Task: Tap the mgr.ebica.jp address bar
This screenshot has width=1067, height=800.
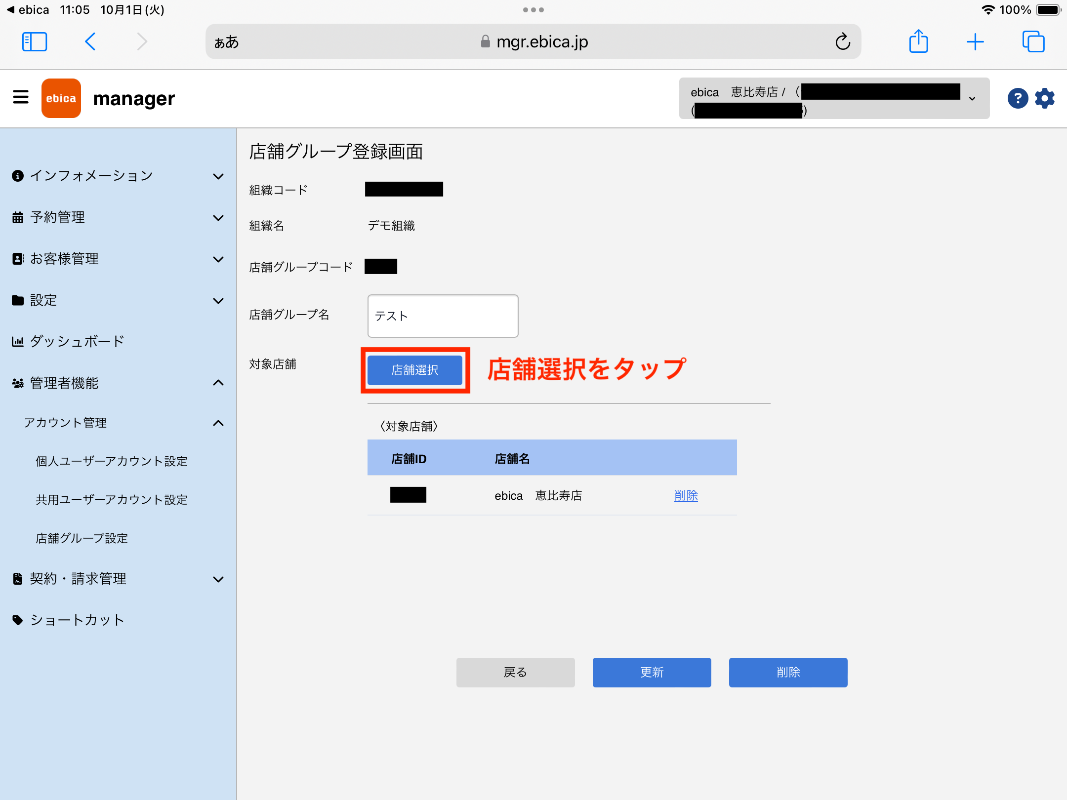Action: [x=533, y=42]
